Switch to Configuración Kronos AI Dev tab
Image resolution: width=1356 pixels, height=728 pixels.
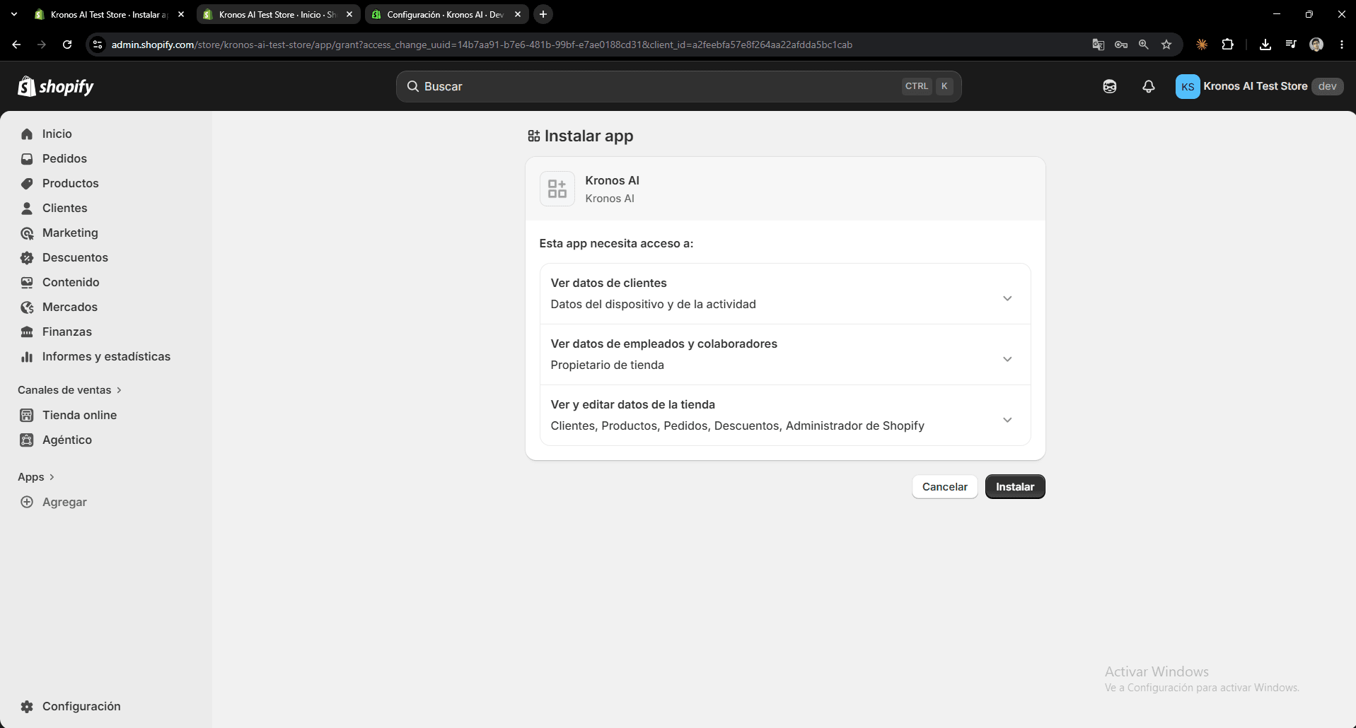click(446, 14)
